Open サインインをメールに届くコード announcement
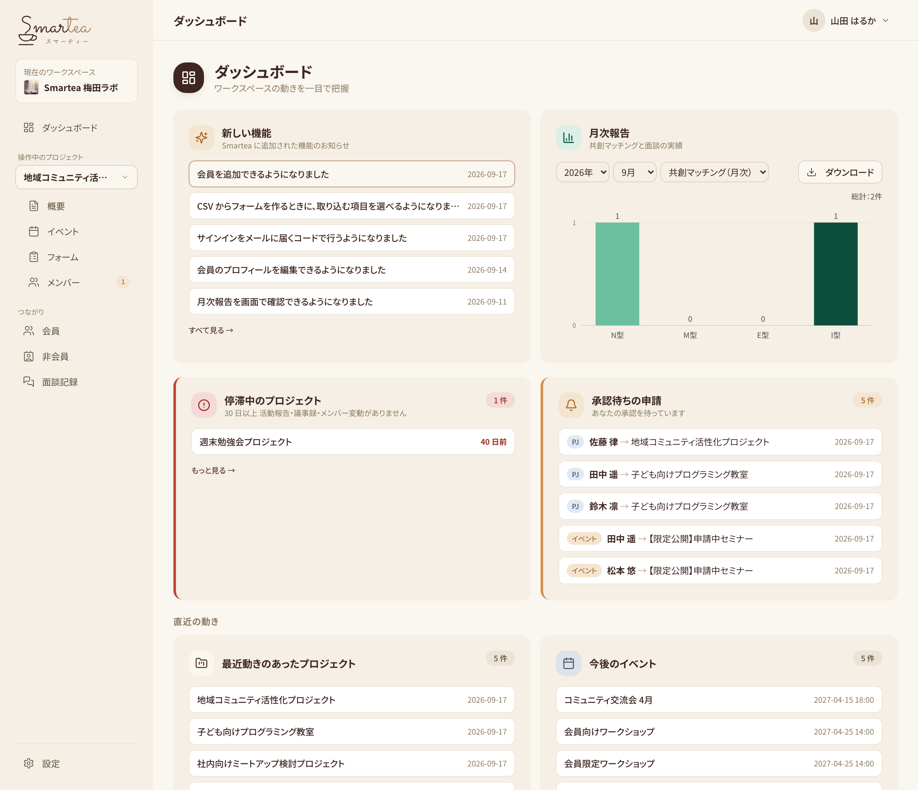Image resolution: width=918 pixels, height=790 pixels. pyautogui.click(x=352, y=238)
